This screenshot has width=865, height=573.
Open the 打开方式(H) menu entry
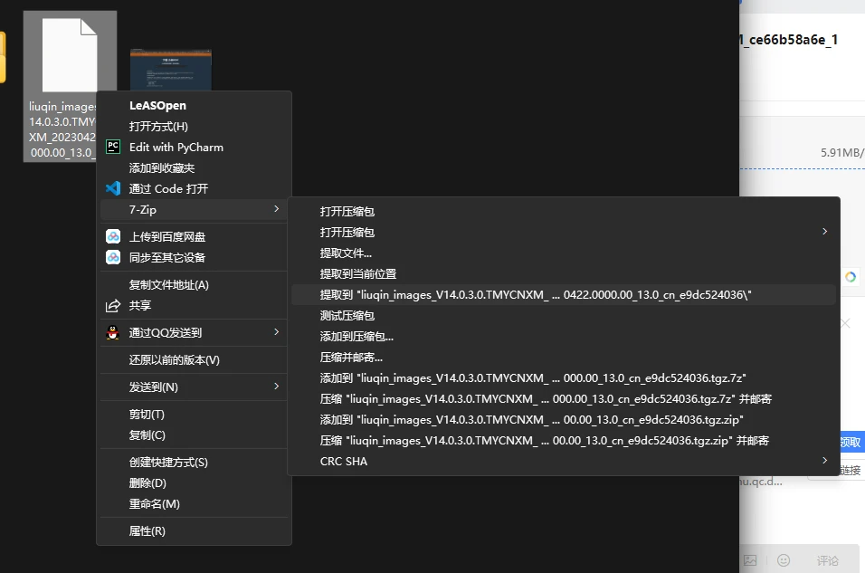[x=194, y=127]
